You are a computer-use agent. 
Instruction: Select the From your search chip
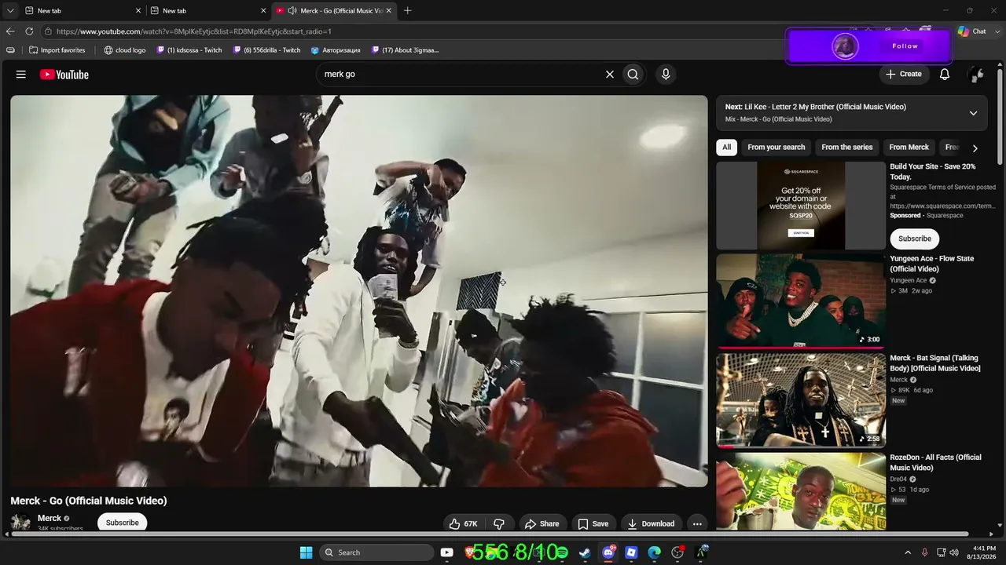777,148
